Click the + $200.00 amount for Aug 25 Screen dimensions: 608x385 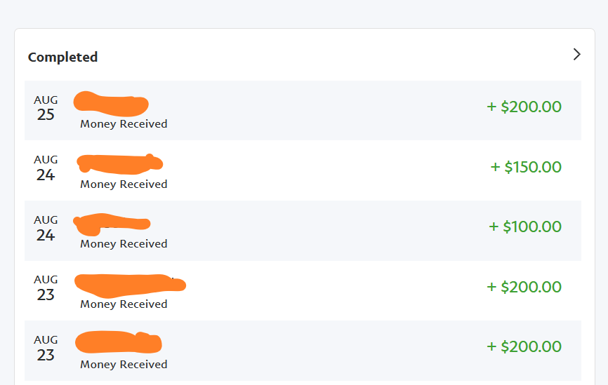point(524,107)
